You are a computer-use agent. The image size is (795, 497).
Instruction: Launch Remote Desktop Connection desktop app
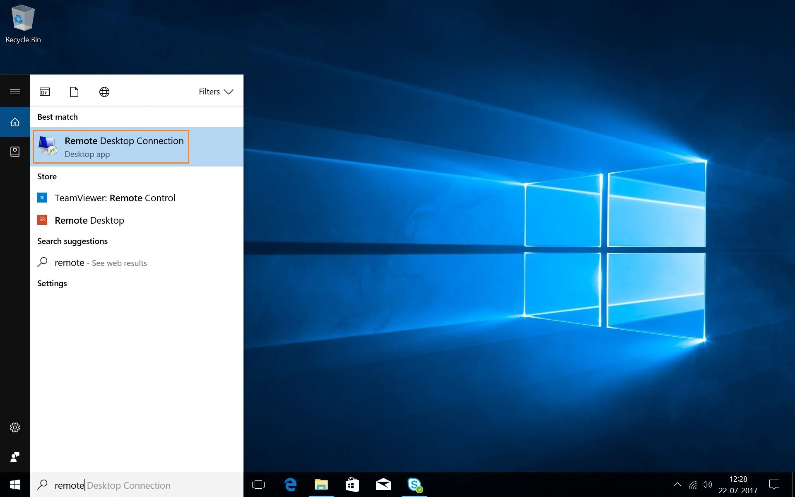[x=111, y=147]
